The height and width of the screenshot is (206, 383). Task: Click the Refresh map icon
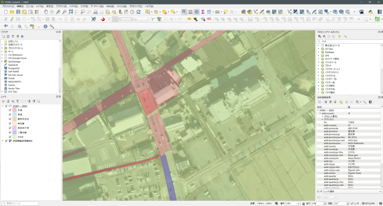pos(138,12)
